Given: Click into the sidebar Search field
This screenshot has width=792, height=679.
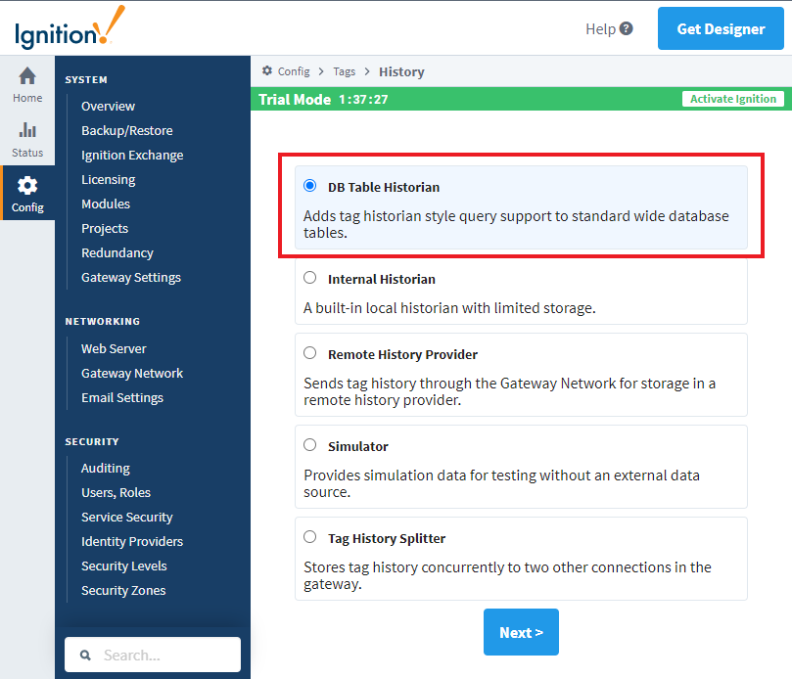Looking at the screenshot, I should 153,655.
